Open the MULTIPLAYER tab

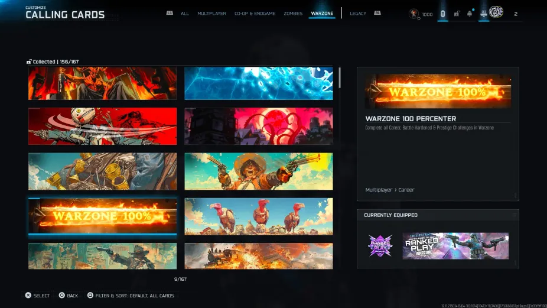211,14
